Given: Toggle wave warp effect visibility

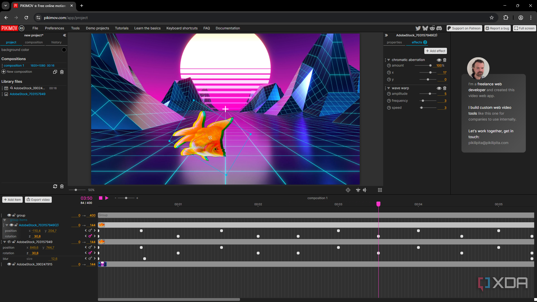Looking at the screenshot, I should (x=439, y=88).
